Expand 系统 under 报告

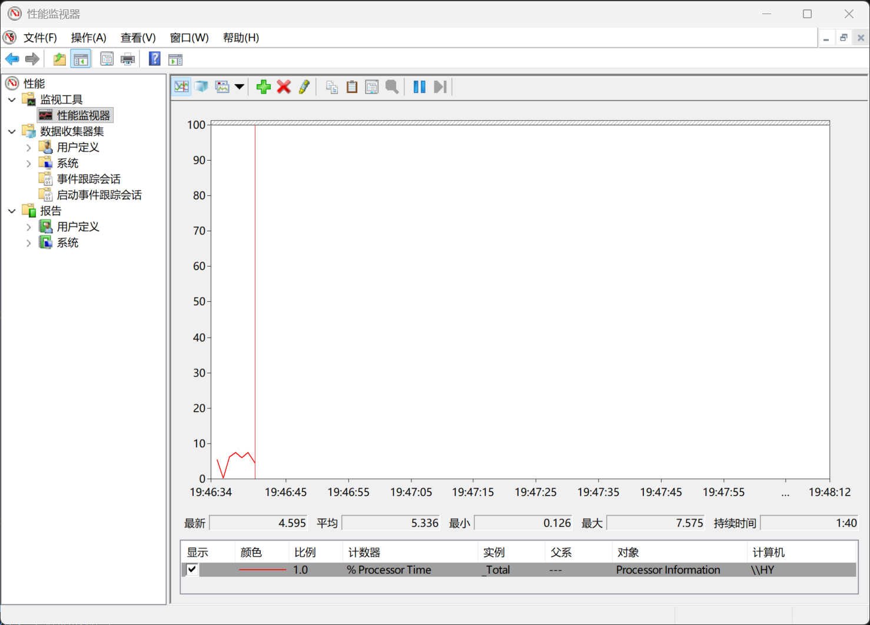[x=28, y=242]
